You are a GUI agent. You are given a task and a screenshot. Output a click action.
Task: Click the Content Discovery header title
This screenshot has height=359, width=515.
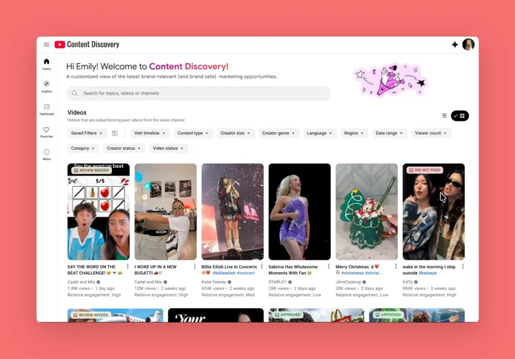click(x=93, y=44)
